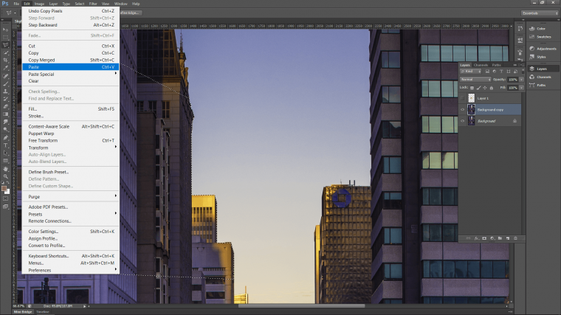
Task: Switch to the Paths tab
Action: [x=496, y=65]
